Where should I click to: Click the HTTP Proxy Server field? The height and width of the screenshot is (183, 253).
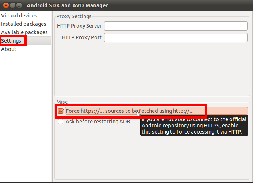pyautogui.click(x=176, y=26)
